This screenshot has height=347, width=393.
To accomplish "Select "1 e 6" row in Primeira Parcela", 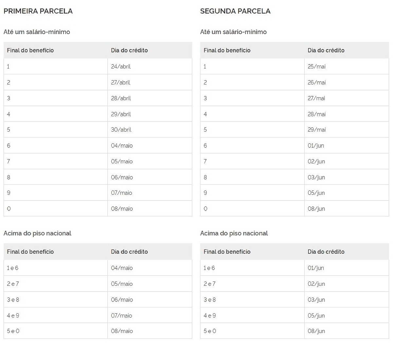I will [13, 268].
